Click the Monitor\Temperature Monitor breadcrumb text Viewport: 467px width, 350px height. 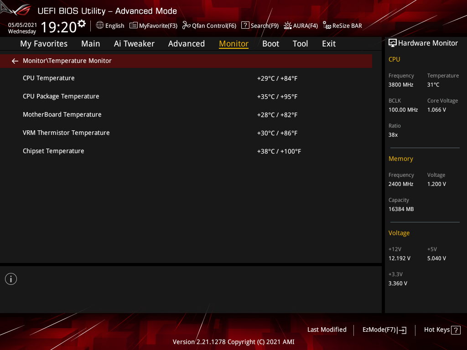67,61
